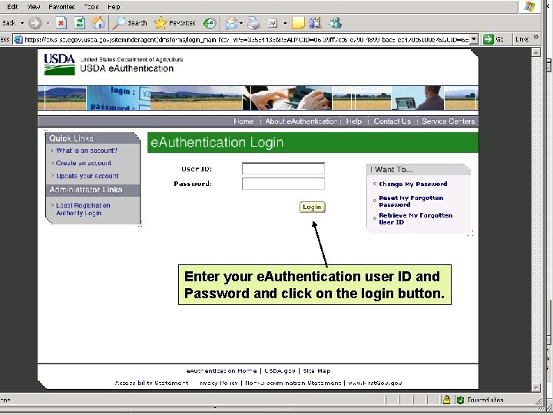
Task: Click the green Go button
Action: point(493,39)
